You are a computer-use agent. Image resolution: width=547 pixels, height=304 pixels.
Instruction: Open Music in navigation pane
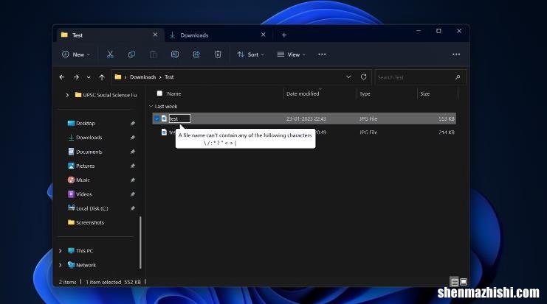coord(78,180)
